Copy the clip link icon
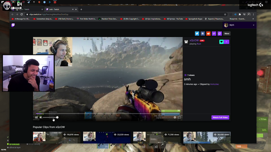271x152 pixels. [220, 33]
